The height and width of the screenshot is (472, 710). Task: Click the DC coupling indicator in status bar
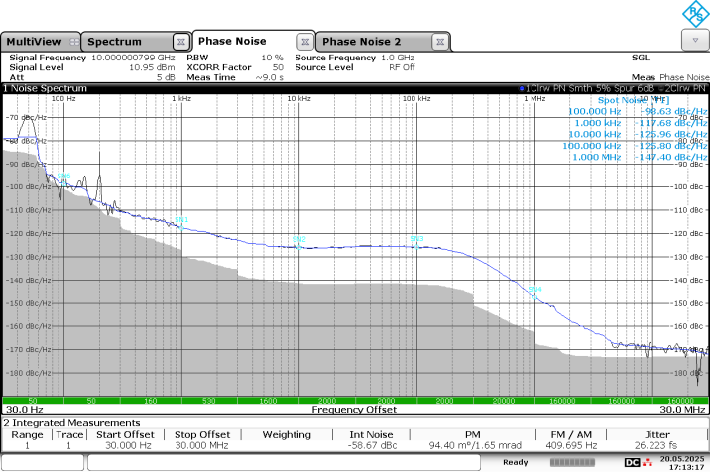pyautogui.click(x=631, y=462)
